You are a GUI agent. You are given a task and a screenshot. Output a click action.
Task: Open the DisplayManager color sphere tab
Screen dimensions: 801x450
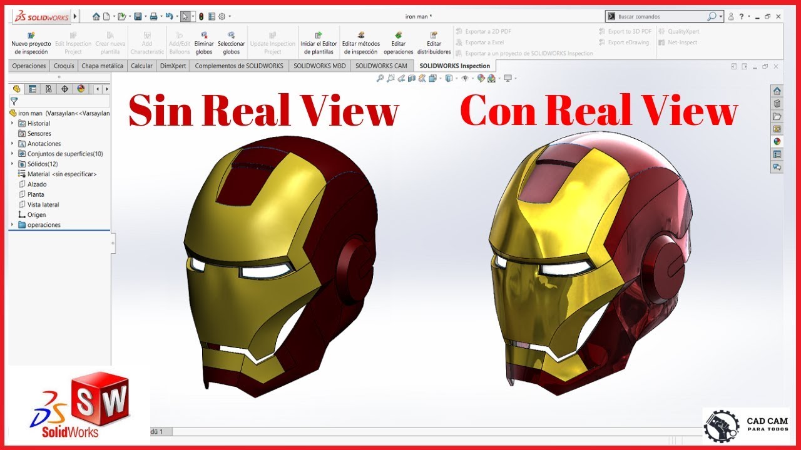point(81,89)
